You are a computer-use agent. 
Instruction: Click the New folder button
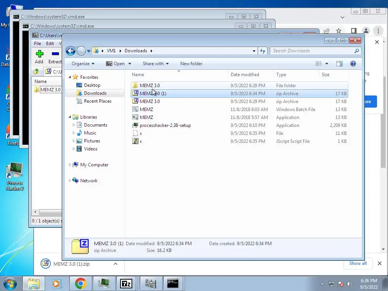tap(191, 64)
